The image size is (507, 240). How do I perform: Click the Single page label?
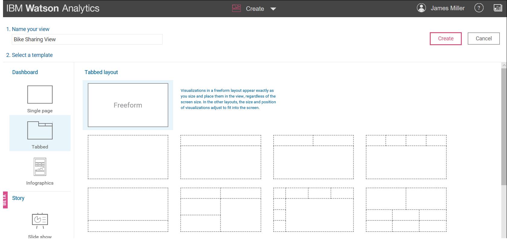pyautogui.click(x=40, y=111)
